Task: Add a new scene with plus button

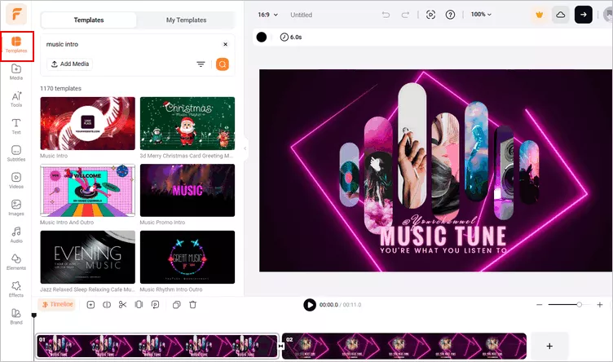Action: pyautogui.click(x=549, y=346)
